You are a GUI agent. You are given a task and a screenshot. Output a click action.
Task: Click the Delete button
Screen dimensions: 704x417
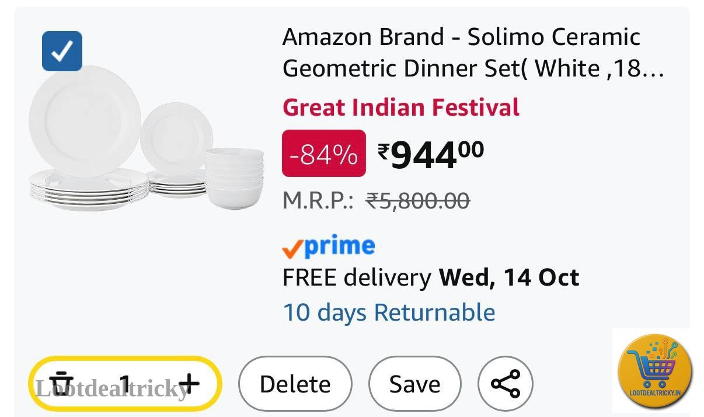coord(295,384)
